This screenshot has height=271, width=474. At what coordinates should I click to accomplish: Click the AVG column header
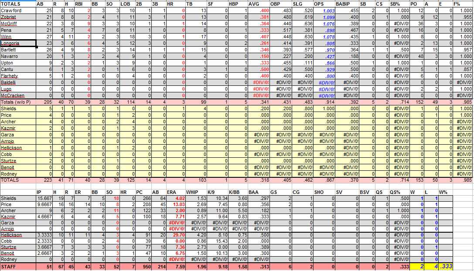259,4
